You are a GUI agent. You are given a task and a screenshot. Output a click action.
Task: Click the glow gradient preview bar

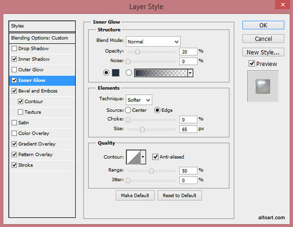[x=161, y=73]
